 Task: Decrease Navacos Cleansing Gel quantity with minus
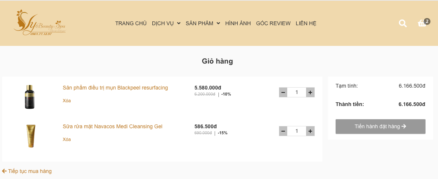pyautogui.click(x=283, y=131)
